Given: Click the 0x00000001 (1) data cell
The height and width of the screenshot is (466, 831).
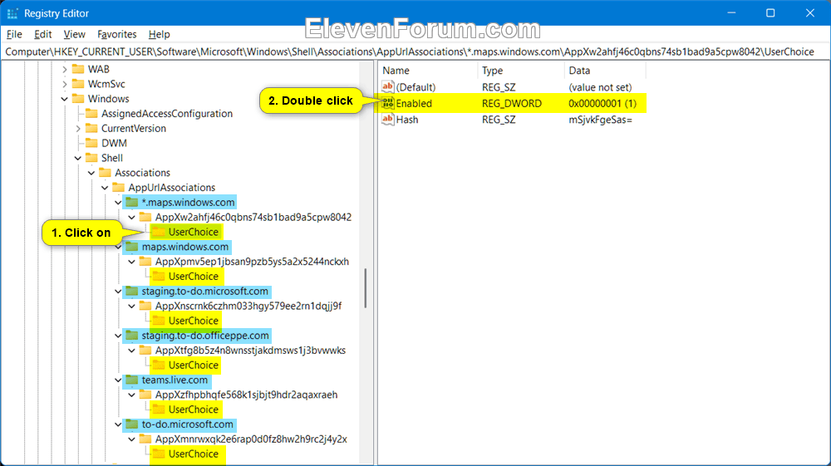Looking at the screenshot, I should coord(602,104).
